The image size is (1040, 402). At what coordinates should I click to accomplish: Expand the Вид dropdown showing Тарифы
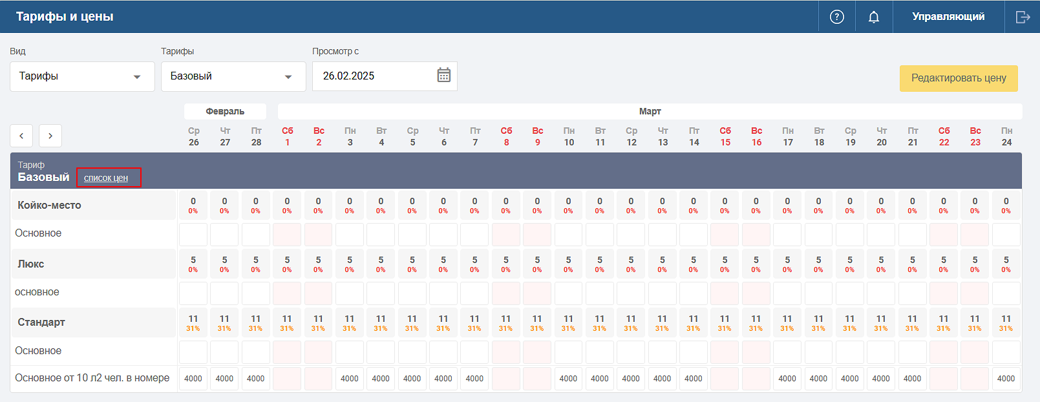(x=82, y=76)
